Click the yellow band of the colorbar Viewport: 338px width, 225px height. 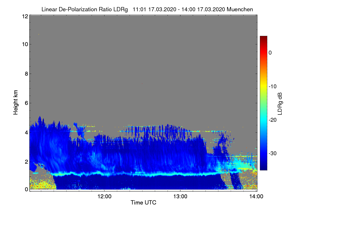(x=263, y=86)
